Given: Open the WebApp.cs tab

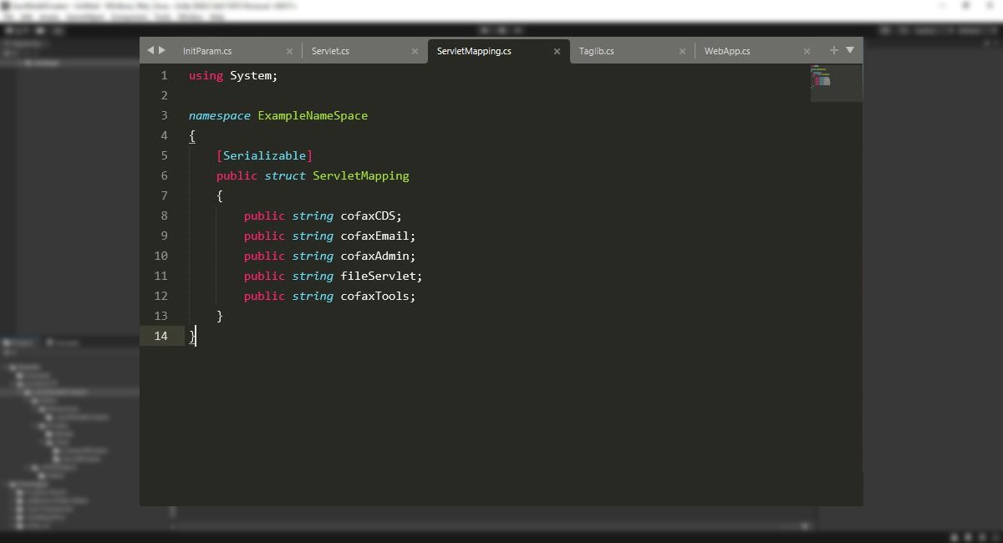Looking at the screenshot, I should (727, 51).
